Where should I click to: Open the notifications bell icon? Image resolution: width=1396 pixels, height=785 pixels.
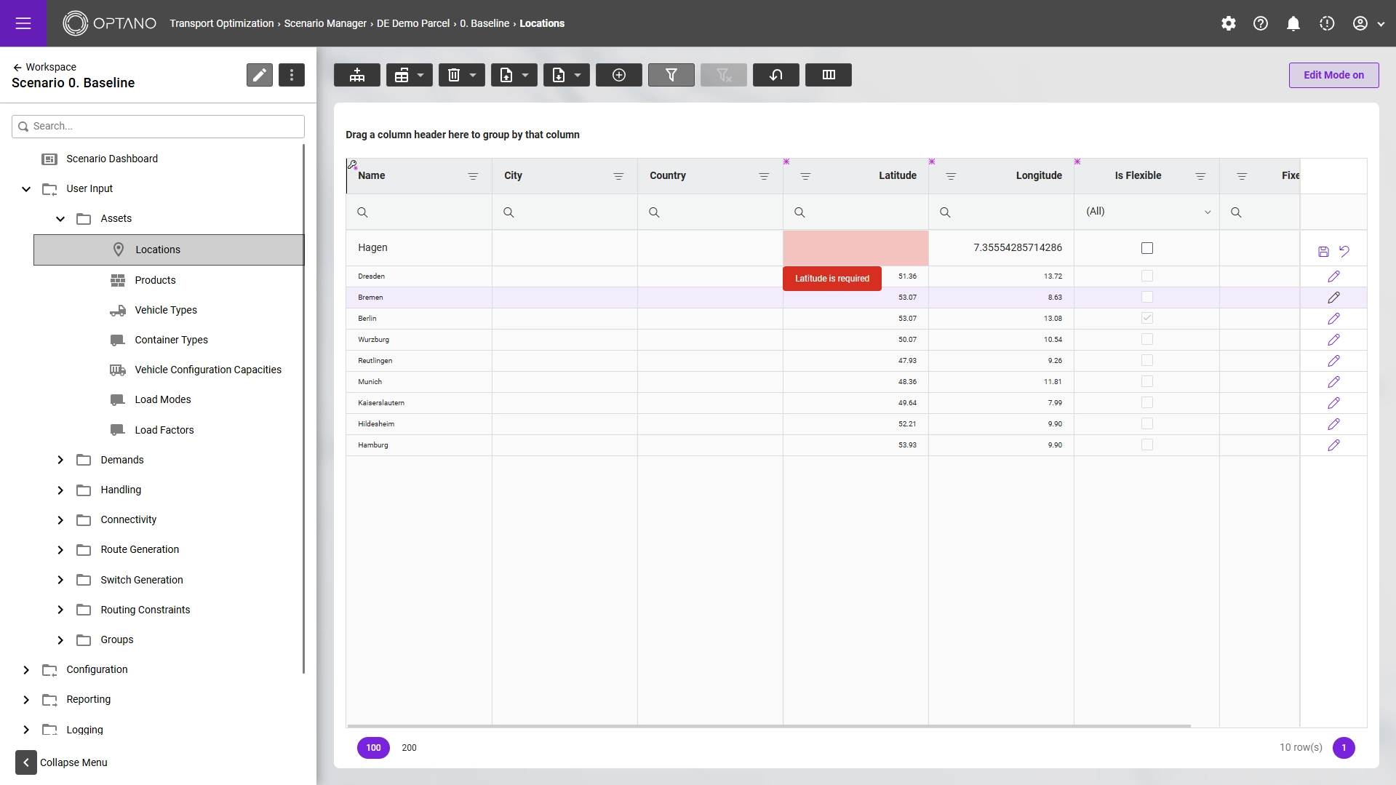click(1293, 23)
